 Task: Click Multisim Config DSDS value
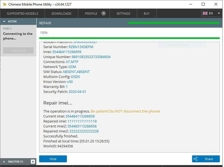click(x=75, y=77)
